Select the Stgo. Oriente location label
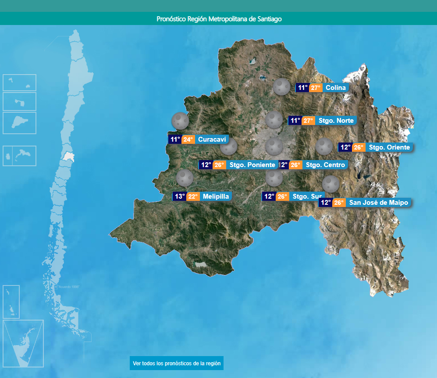 coord(389,147)
